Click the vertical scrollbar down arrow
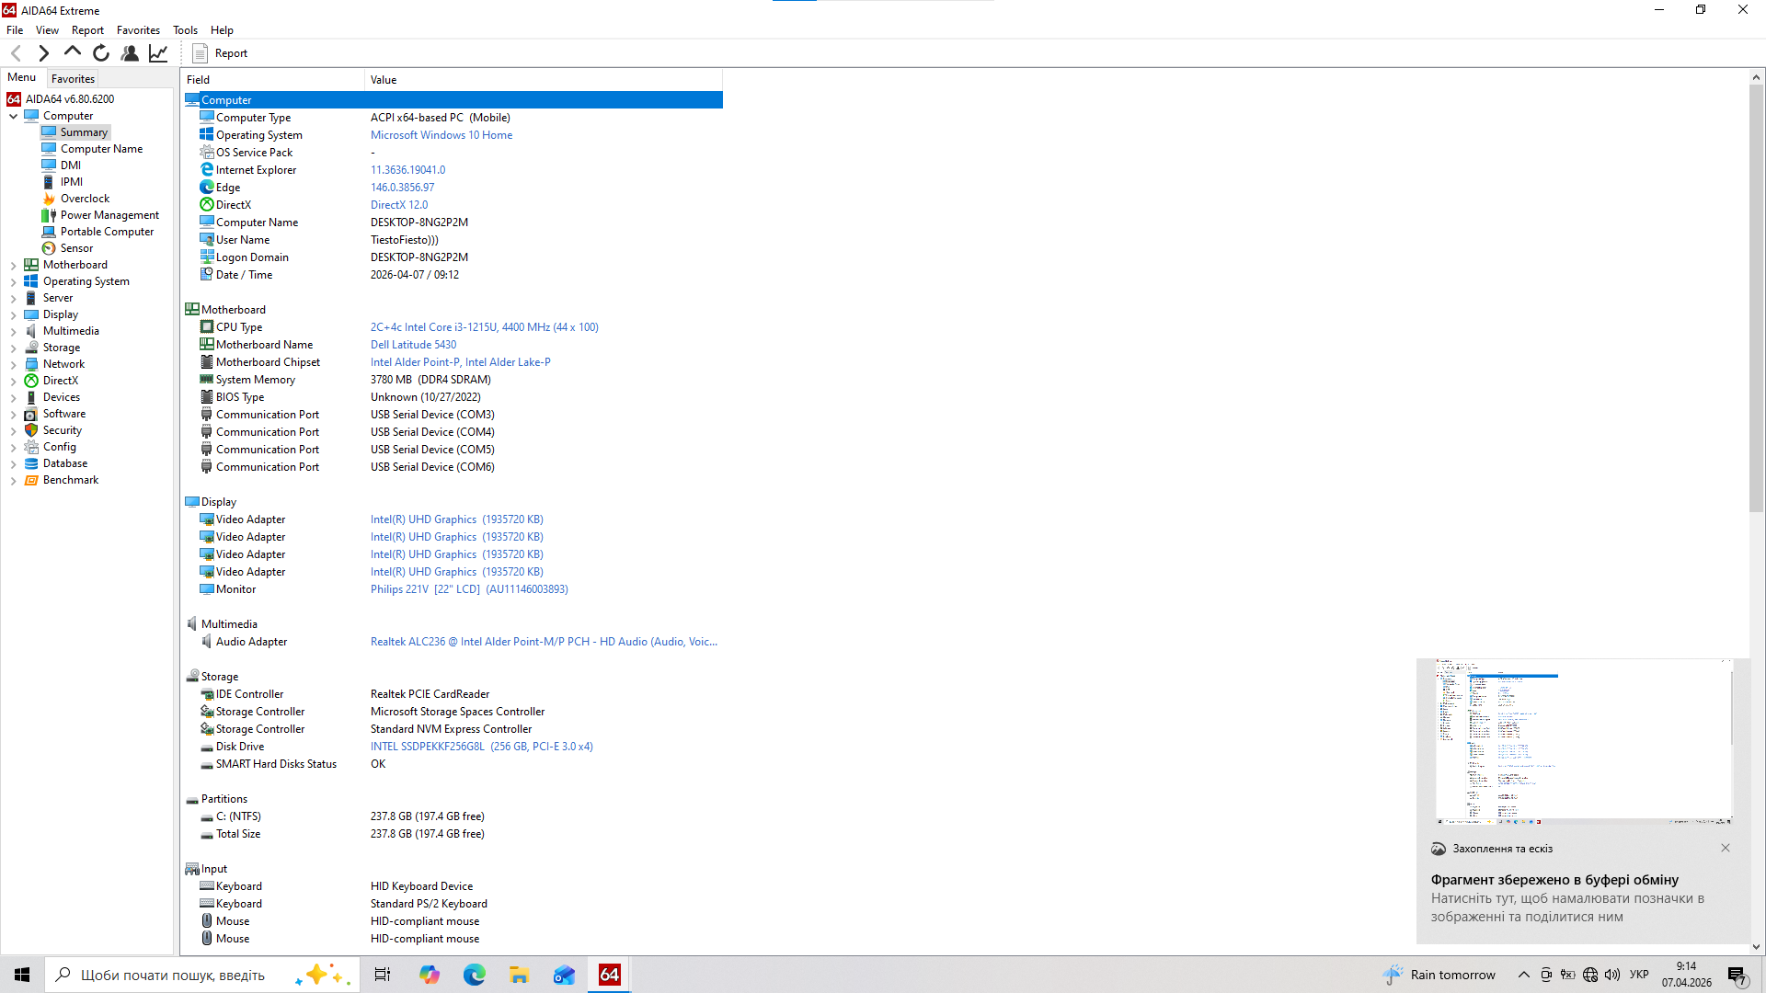The image size is (1766, 993). pos(1756,947)
